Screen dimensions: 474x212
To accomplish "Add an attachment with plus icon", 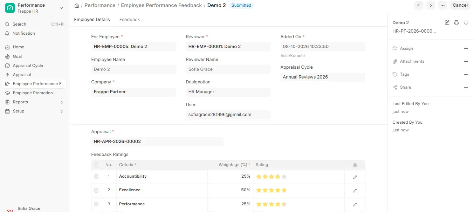I will (466, 61).
